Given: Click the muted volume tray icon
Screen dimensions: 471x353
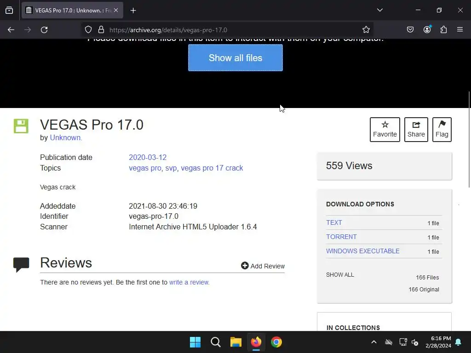Looking at the screenshot, I should click(x=415, y=342).
